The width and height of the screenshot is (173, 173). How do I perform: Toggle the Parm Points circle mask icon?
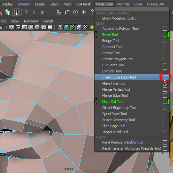tap(42, 12)
